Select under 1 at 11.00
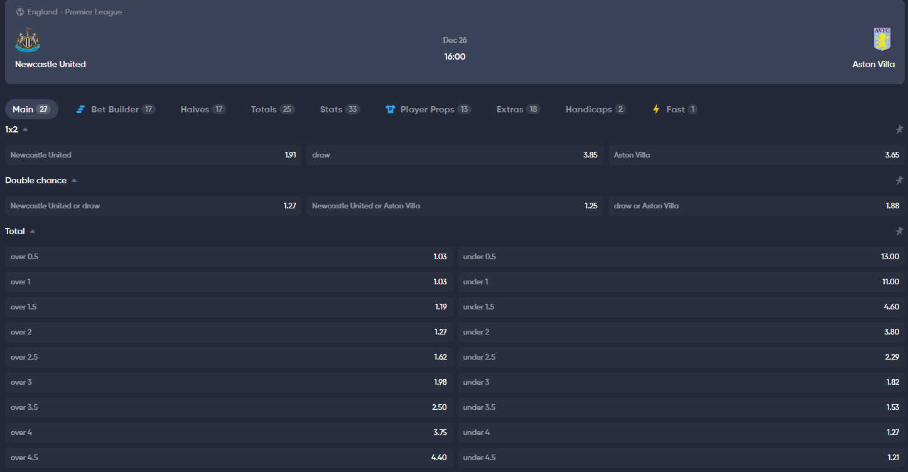This screenshot has height=472, width=908. tap(681, 282)
